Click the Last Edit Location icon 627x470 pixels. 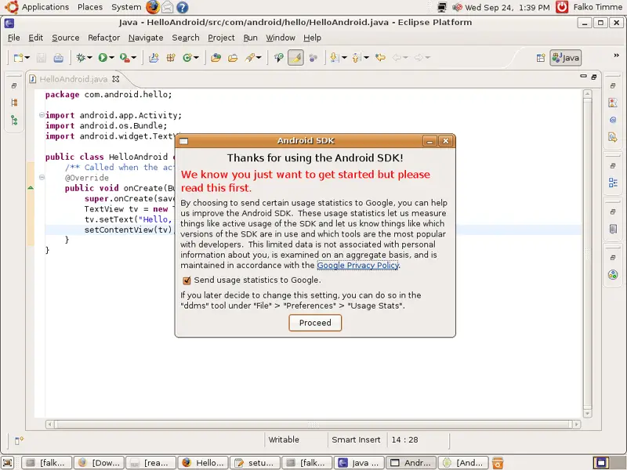[380, 58]
